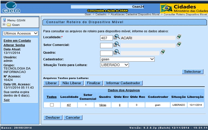Check the checkbox for Localidade 407 row

(x=52, y=105)
